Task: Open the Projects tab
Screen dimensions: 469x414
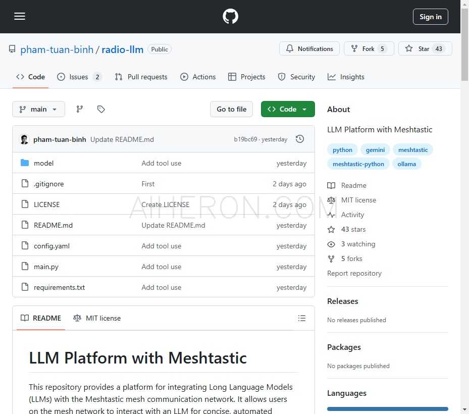Action: [246, 77]
